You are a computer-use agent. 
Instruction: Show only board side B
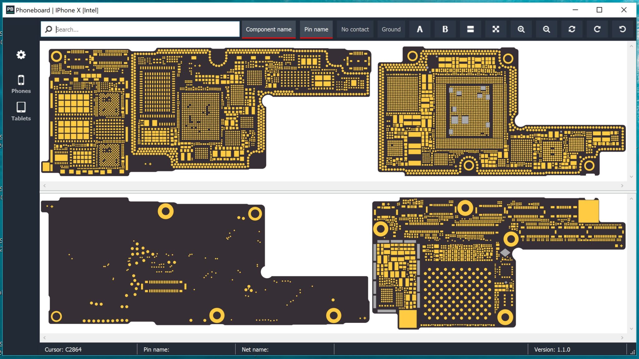[x=445, y=29]
